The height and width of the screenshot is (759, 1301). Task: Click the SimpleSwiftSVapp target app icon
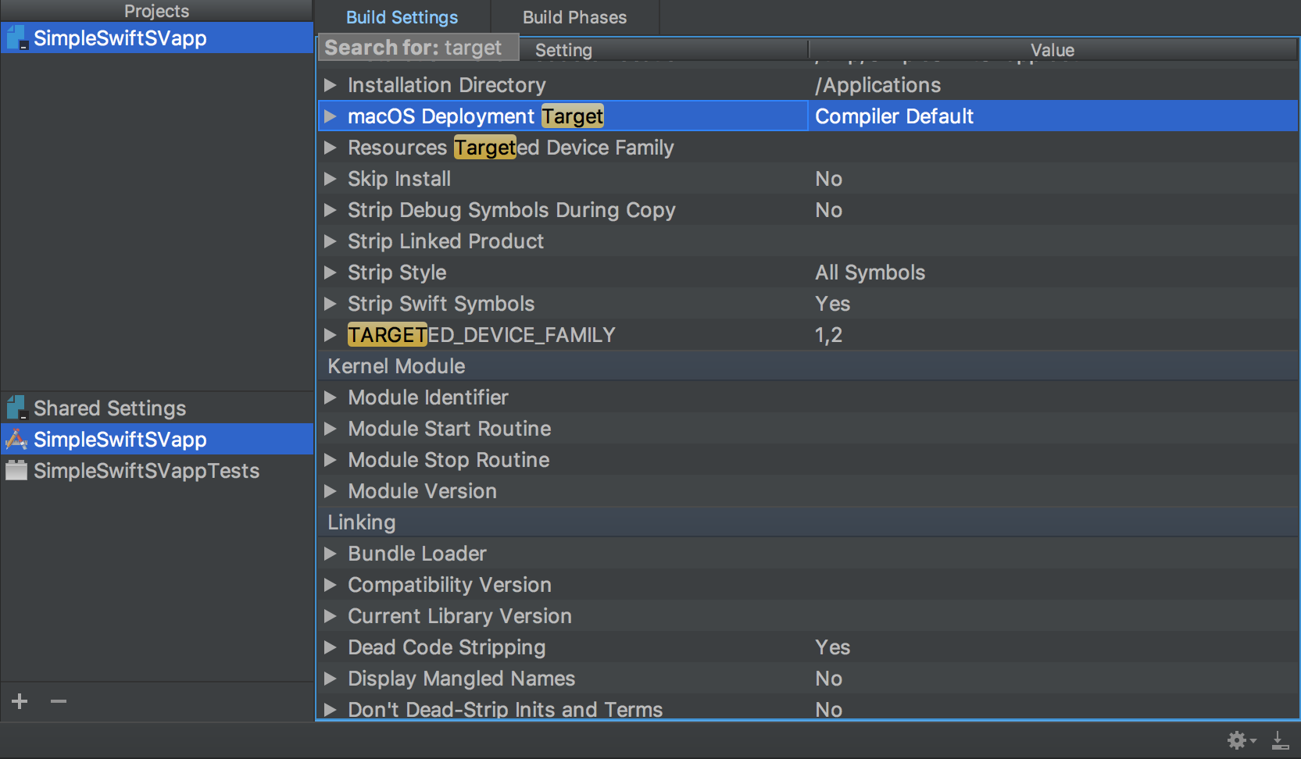[x=16, y=440]
